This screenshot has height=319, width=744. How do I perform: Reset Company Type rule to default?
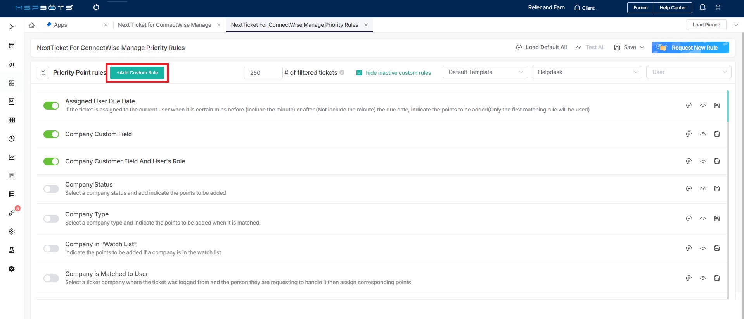click(x=689, y=218)
